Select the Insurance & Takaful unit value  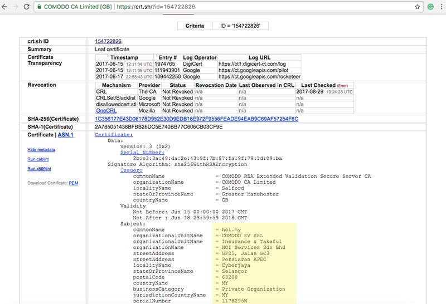[x=252, y=242]
